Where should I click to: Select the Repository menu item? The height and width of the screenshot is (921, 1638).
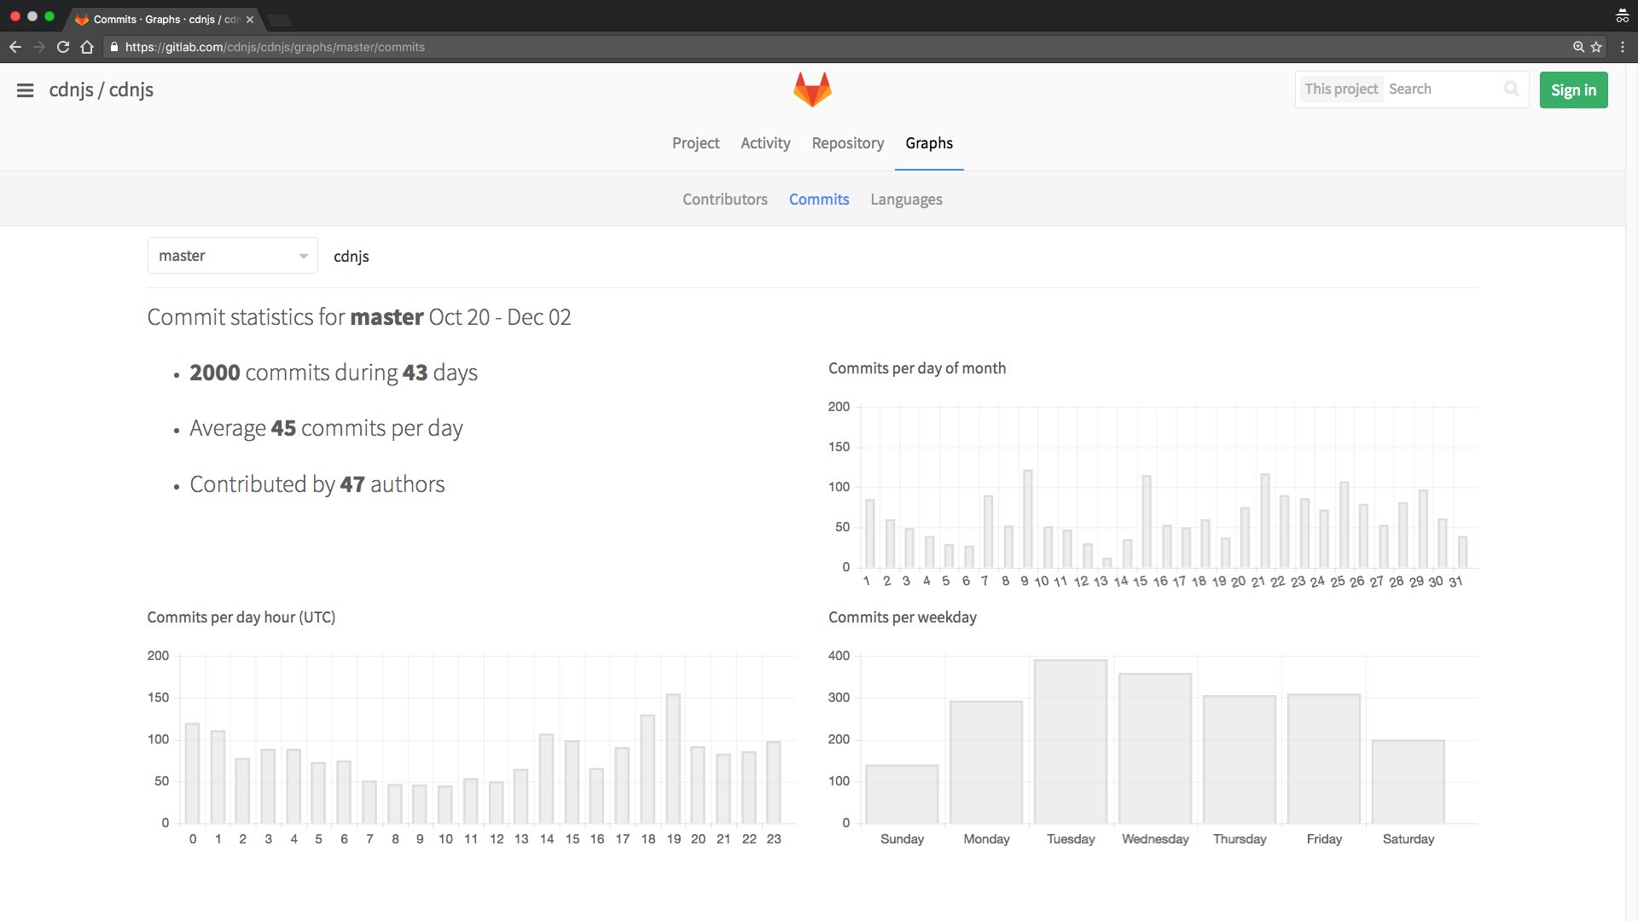pos(847,143)
